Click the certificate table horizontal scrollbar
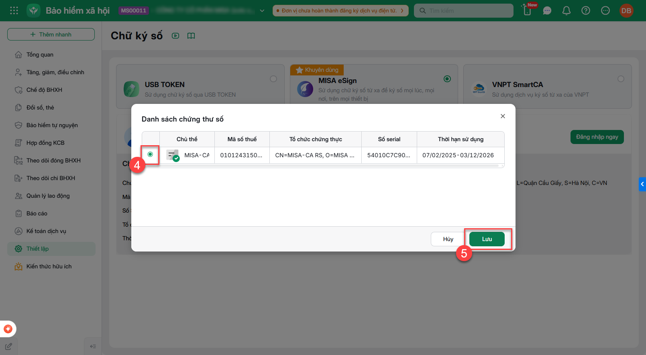The height and width of the screenshot is (355, 646). point(323,165)
